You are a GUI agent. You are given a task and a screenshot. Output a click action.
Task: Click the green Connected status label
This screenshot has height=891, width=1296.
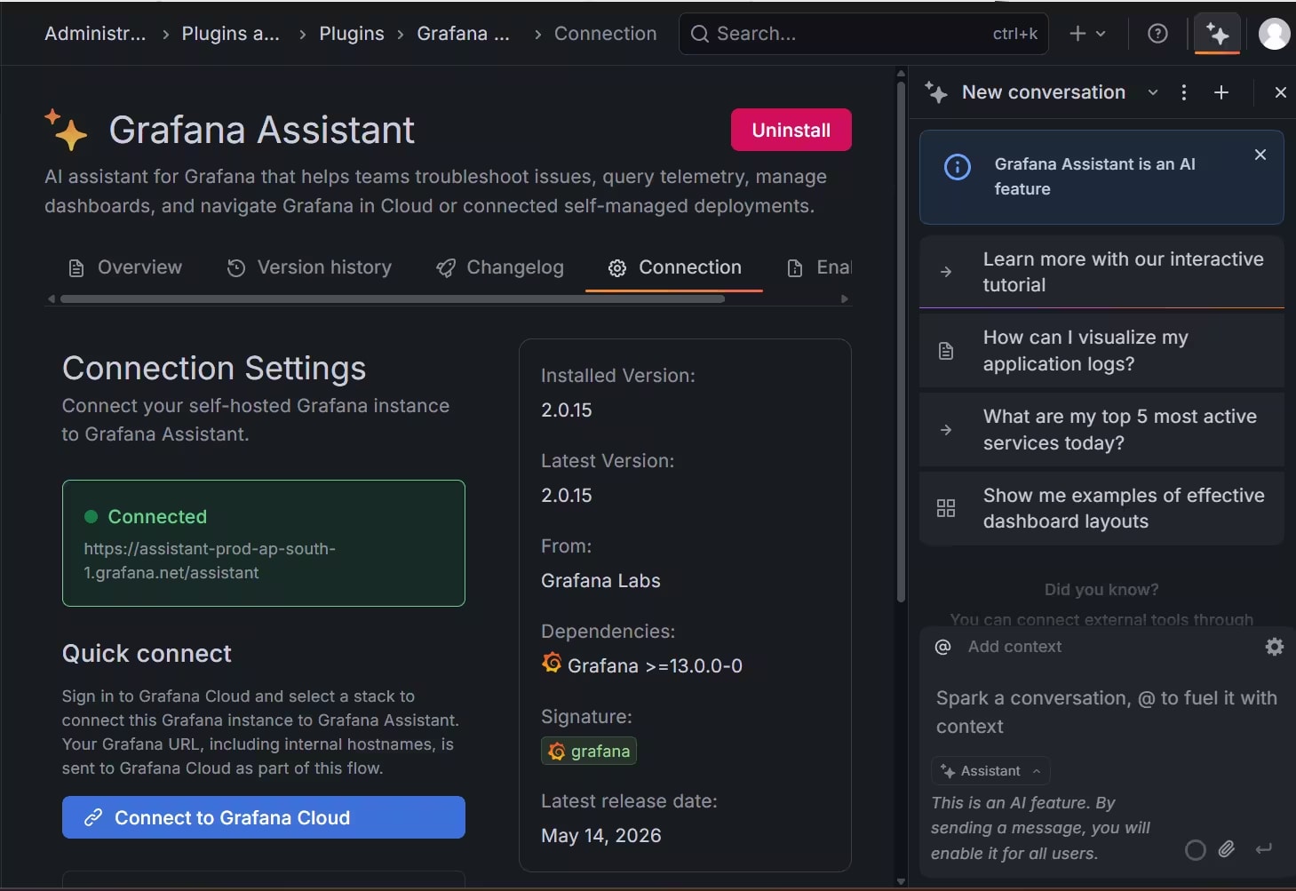(157, 517)
